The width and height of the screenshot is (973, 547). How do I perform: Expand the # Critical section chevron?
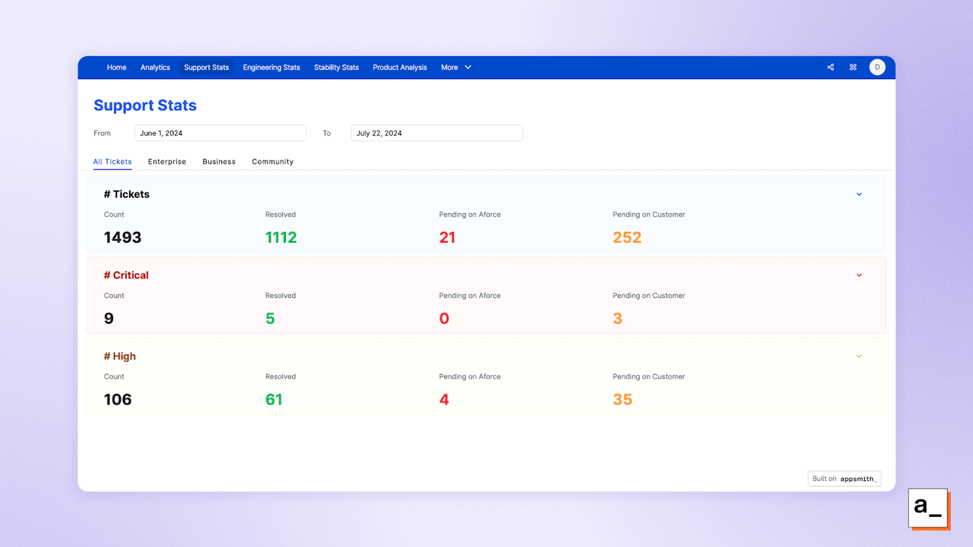pyautogui.click(x=859, y=275)
